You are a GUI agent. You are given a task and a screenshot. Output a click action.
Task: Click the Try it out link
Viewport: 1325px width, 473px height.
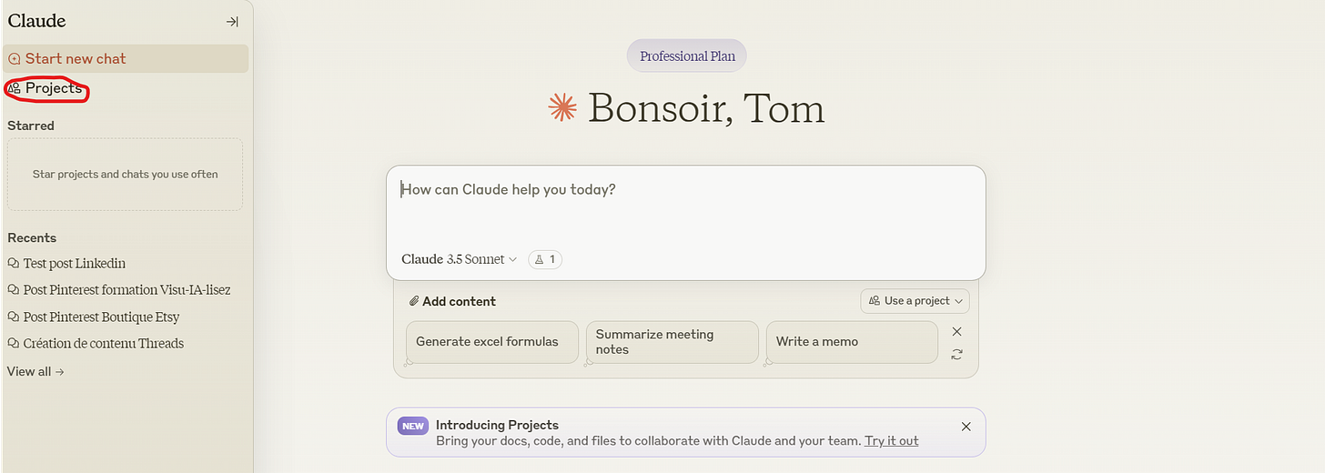[x=891, y=441]
